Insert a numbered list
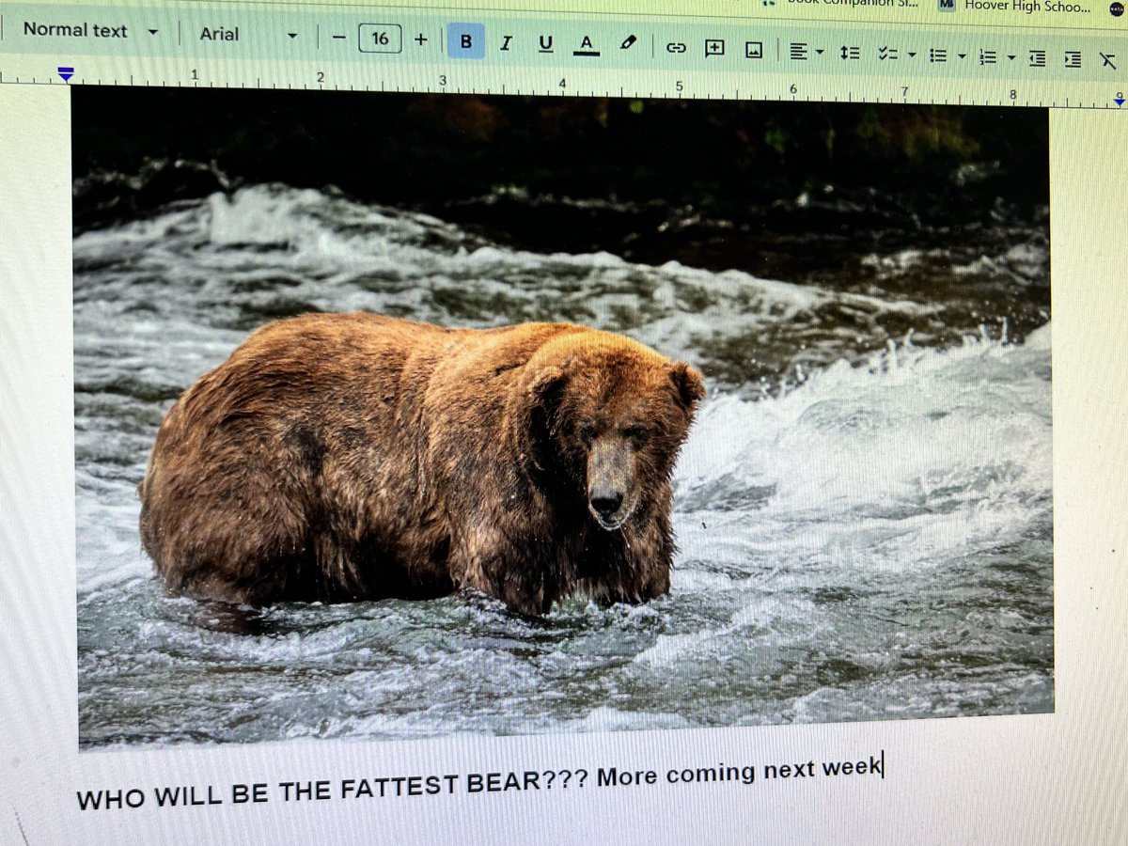Screen dimensions: 1128x846 tap(987, 57)
